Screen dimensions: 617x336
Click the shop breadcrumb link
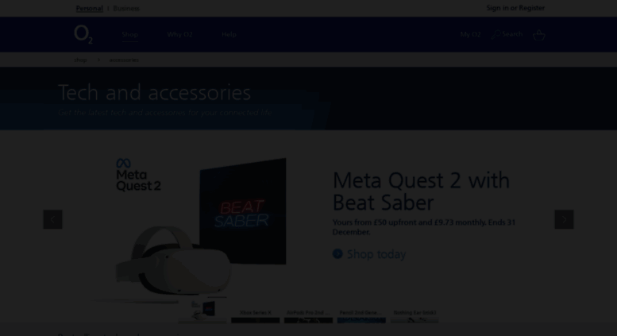click(80, 60)
